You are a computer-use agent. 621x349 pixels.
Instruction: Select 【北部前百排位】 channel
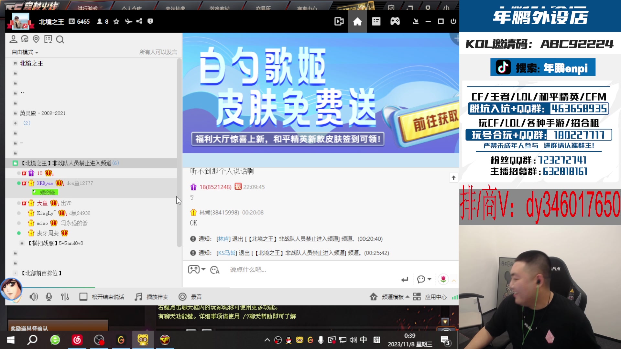41,273
